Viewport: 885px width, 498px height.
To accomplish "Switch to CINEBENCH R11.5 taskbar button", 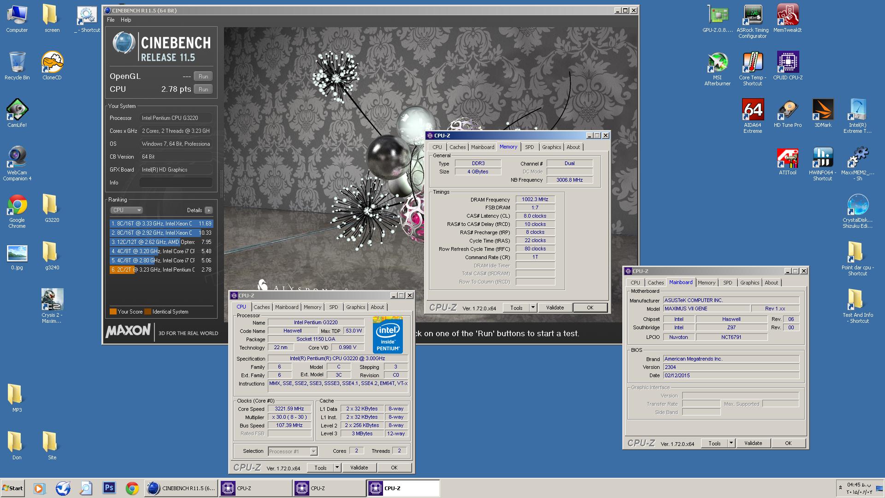I will click(181, 488).
